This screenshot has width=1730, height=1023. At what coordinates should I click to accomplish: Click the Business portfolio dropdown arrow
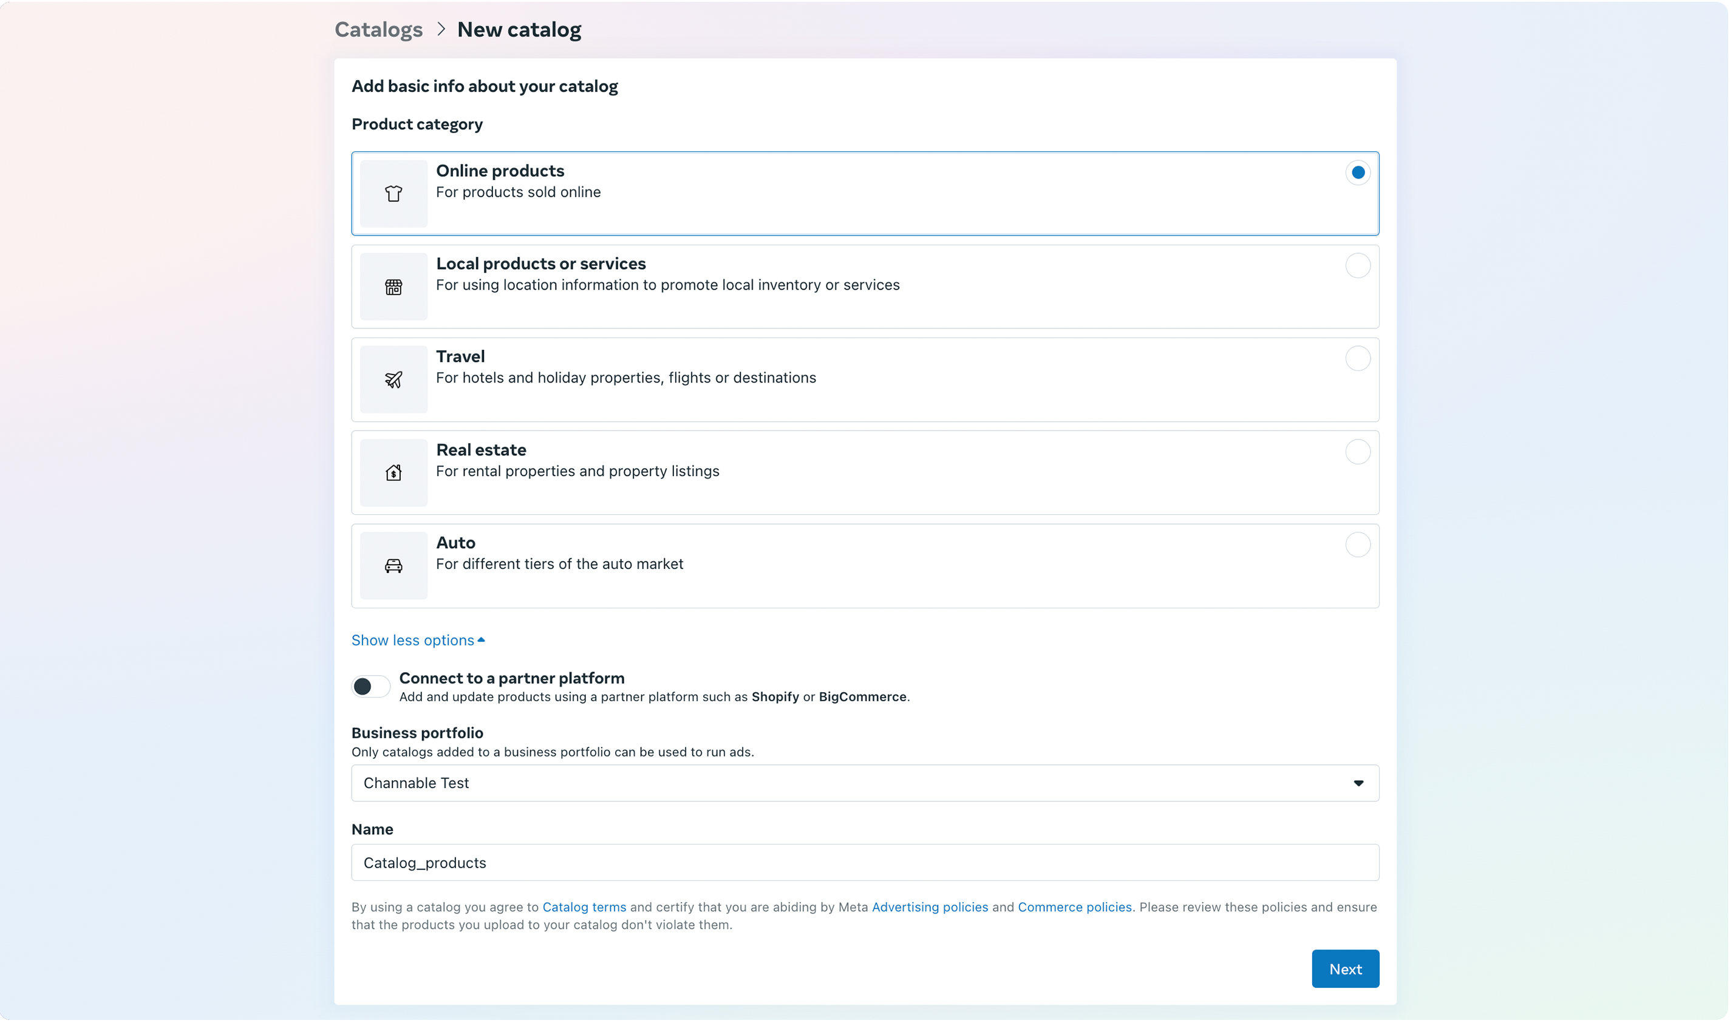[1358, 783]
